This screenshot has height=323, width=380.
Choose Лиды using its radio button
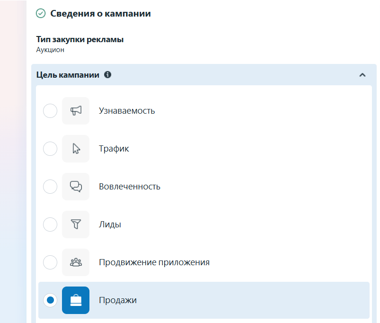tap(50, 224)
